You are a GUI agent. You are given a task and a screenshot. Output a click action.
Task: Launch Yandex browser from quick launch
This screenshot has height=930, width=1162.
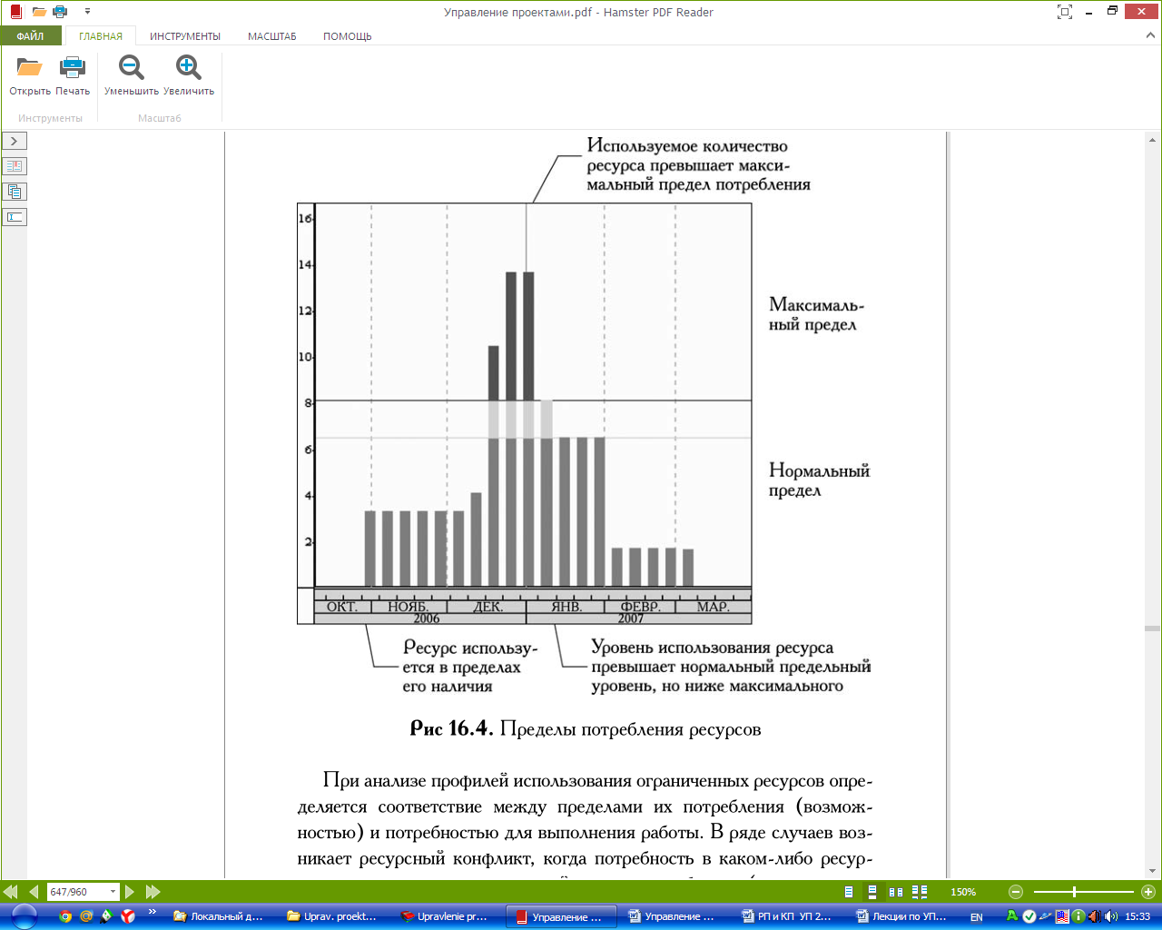128,916
